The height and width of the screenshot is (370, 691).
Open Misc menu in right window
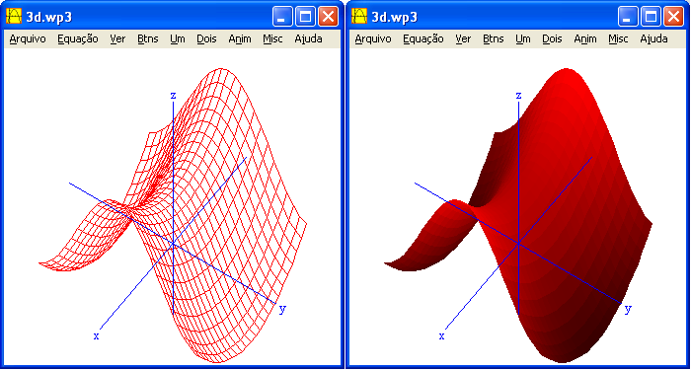[618, 39]
